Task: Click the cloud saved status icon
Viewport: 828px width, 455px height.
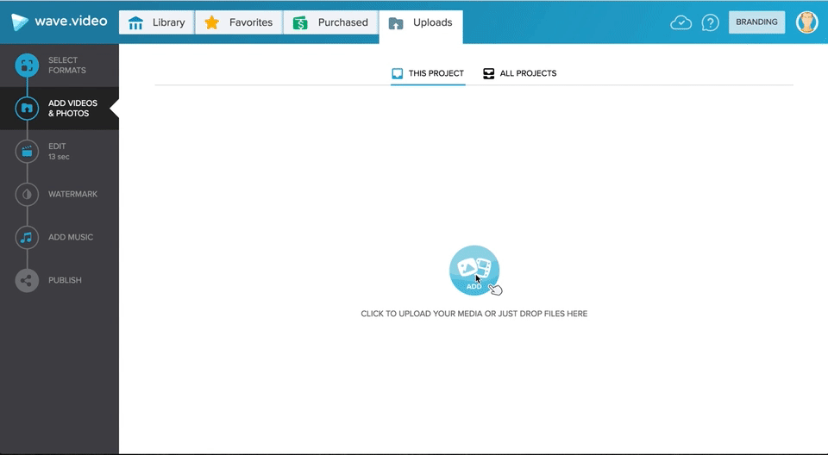Action: [681, 22]
